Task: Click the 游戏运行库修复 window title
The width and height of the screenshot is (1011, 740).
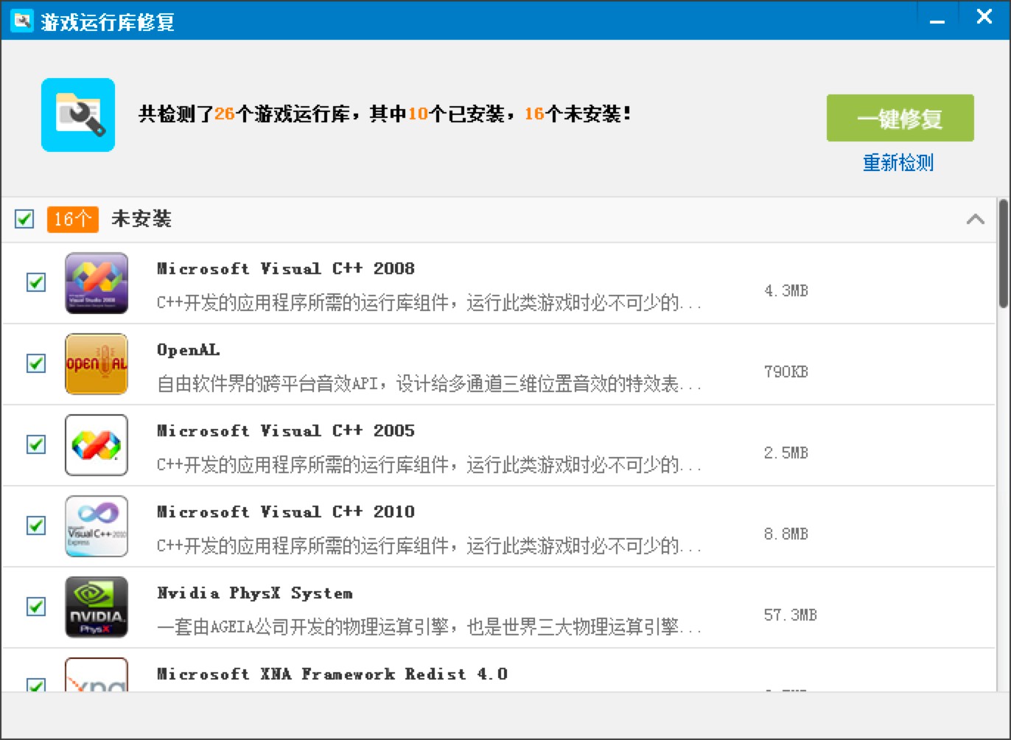Action: pyautogui.click(x=108, y=22)
